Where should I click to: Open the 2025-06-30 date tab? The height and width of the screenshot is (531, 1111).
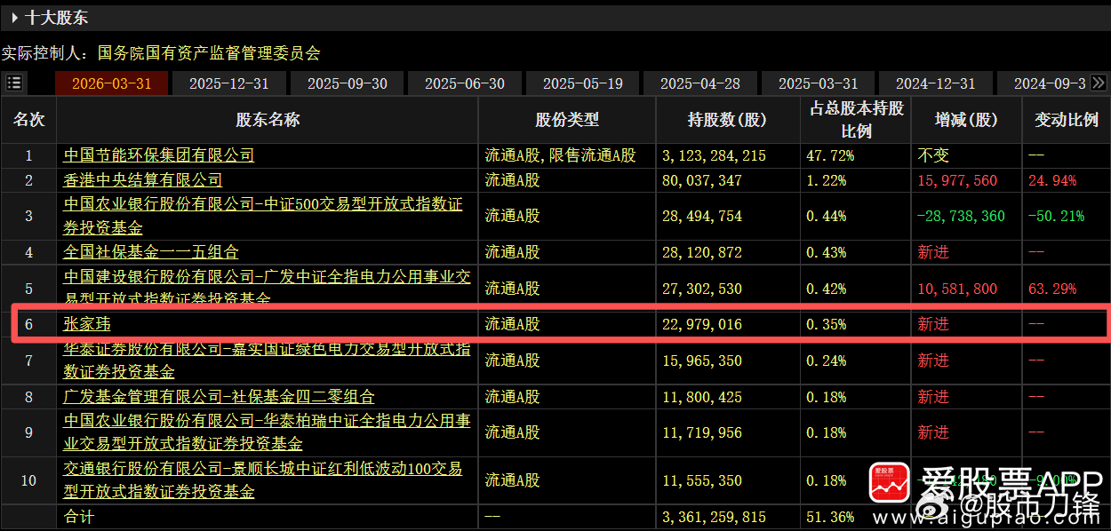click(464, 83)
